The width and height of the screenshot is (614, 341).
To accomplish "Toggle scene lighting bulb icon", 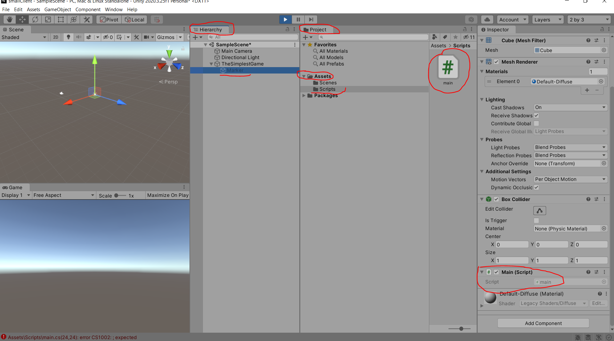I will point(68,37).
